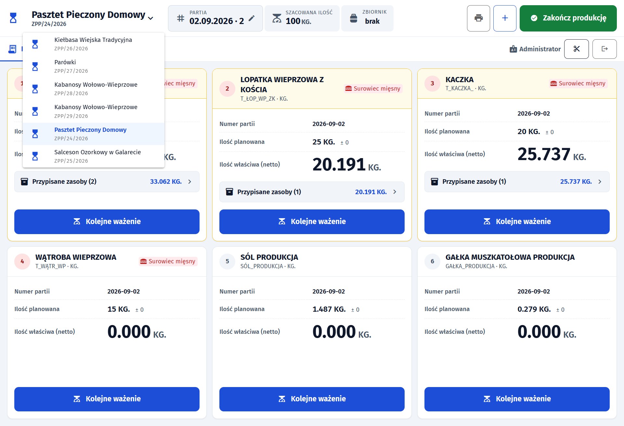624x426 pixels.
Task: Expand assigned resources 33.062 KG row
Action: (107, 182)
